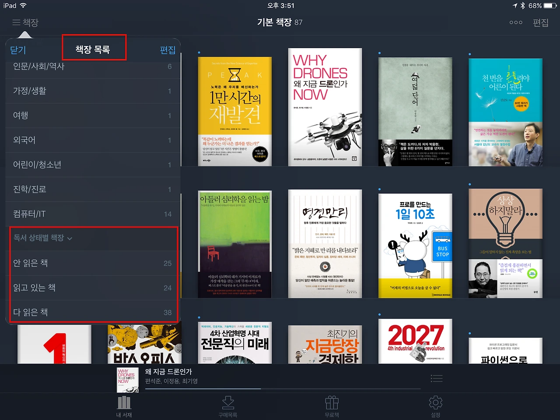Image resolution: width=560 pixels, height=420 pixels.
Task: Open the 책장 hamburger menu icon
Action: (x=16, y=22)
